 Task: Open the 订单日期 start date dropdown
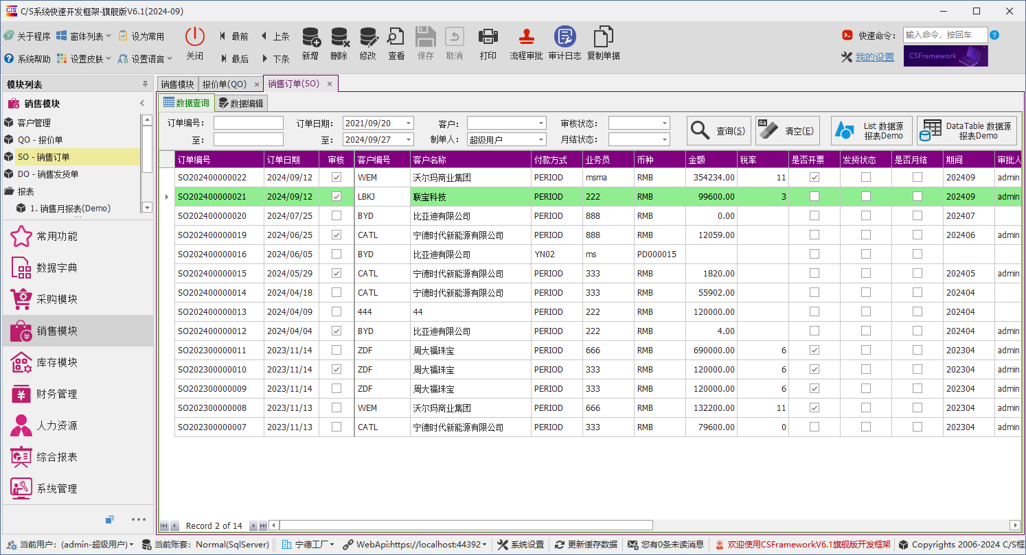(409, 123)
